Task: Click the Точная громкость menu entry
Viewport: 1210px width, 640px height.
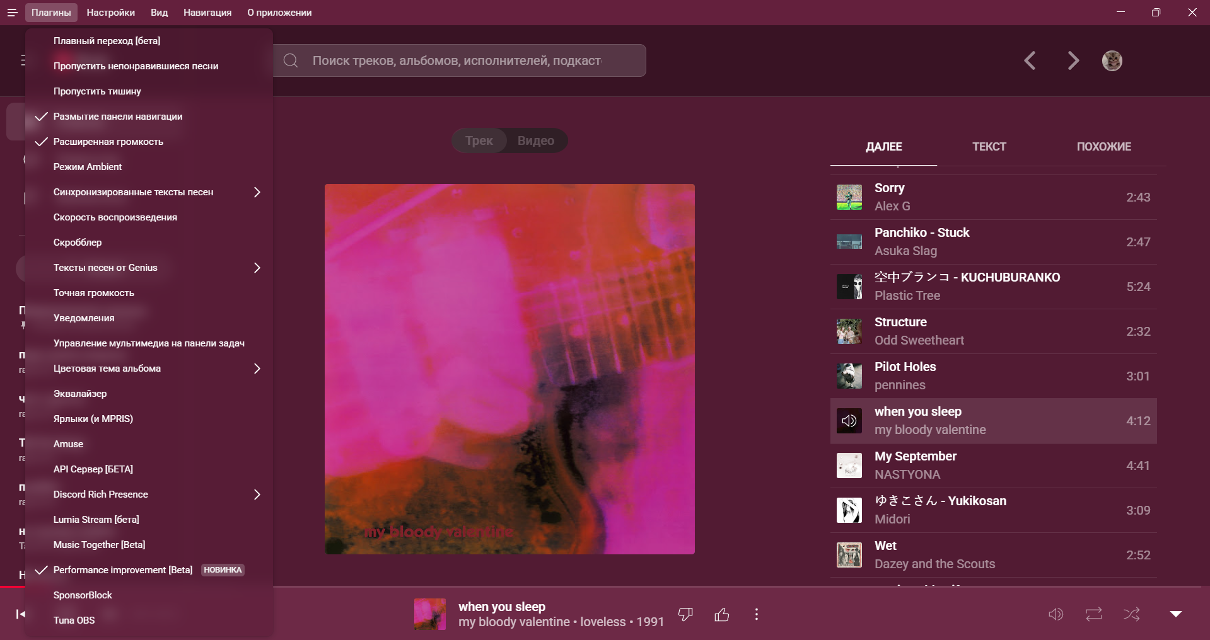Action: coord(149,293)
